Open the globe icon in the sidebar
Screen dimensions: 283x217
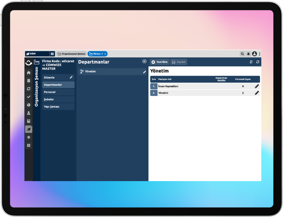coord(29,105)
